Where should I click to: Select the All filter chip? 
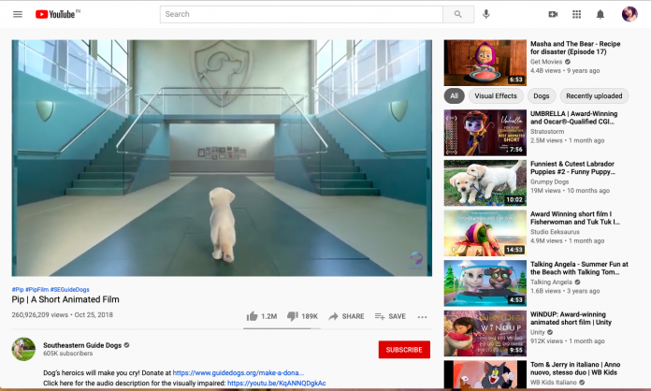(455, 96)
